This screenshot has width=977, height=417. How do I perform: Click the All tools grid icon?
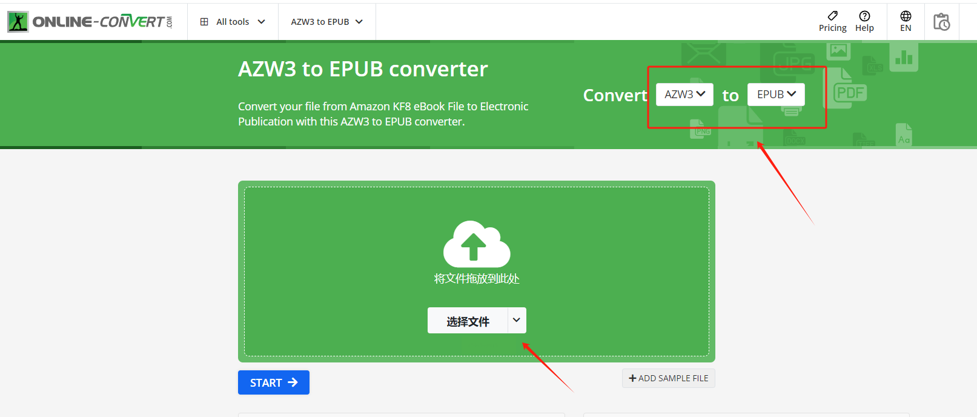pyautogui.click(x=204, y=22)
